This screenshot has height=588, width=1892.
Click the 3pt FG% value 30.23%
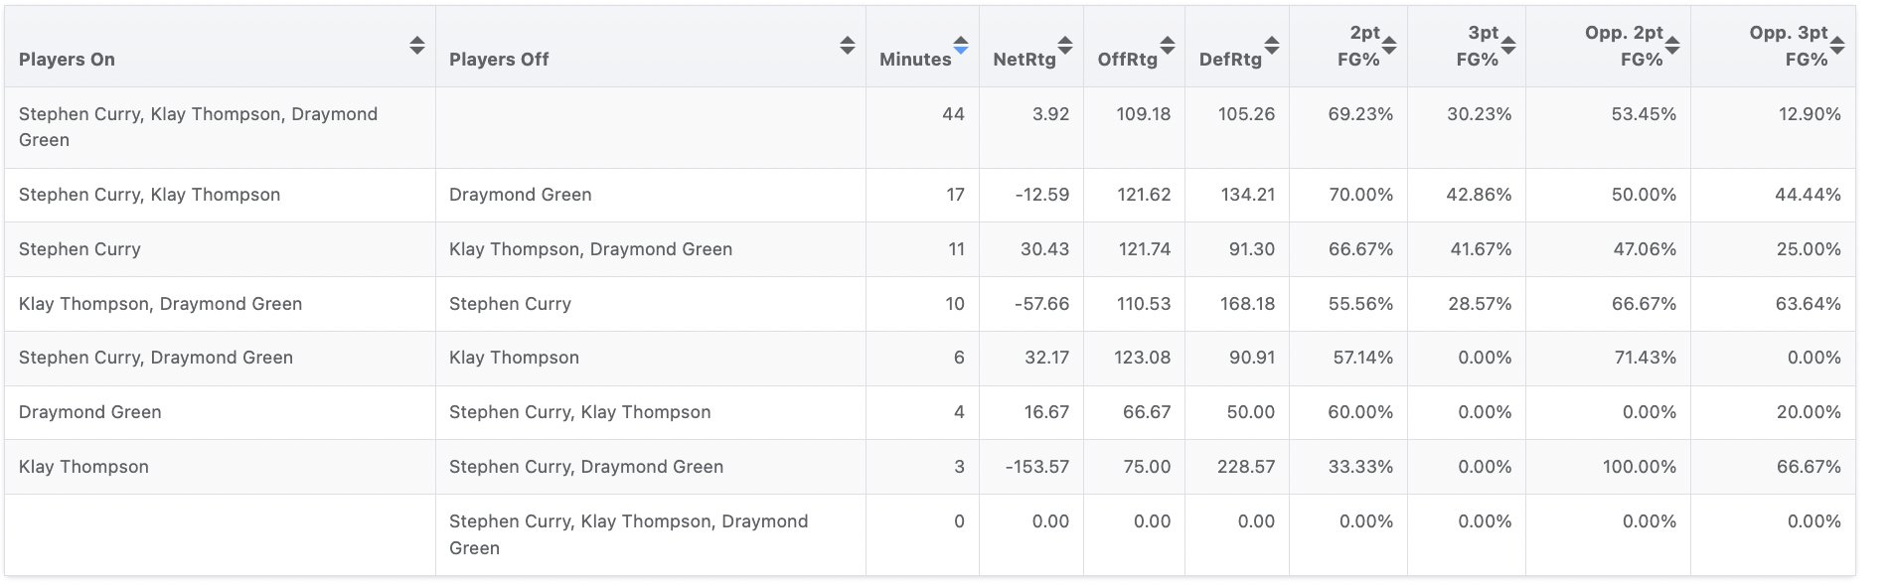[x=1480, y=114]
